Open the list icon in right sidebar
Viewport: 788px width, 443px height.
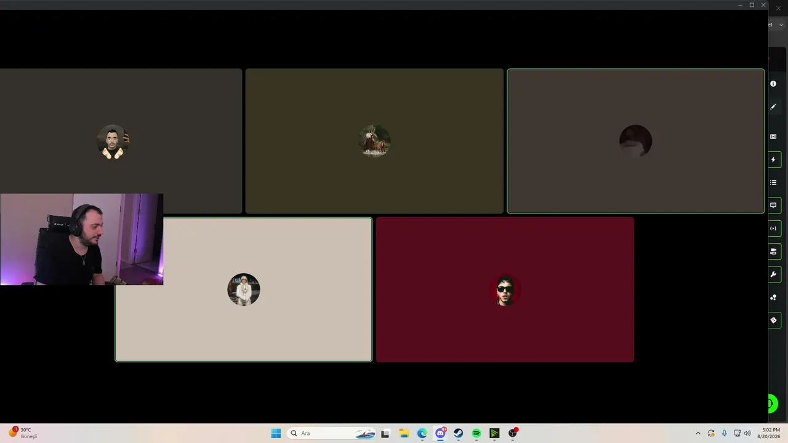(773, 183)
